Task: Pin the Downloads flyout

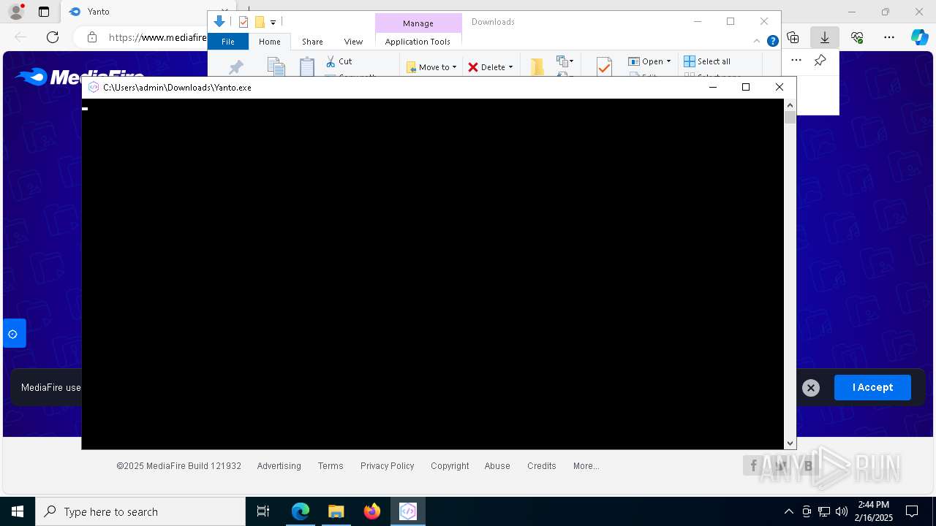Action: coord(820,61)
